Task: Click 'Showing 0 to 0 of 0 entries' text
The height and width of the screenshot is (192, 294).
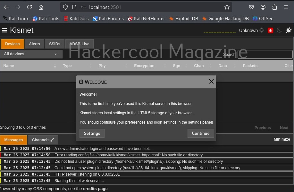Action: coord(23,127)
